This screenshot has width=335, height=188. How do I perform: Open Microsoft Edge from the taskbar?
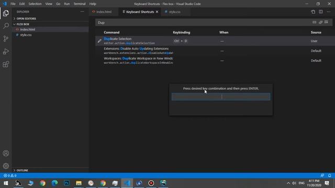[x=54, y=183]
